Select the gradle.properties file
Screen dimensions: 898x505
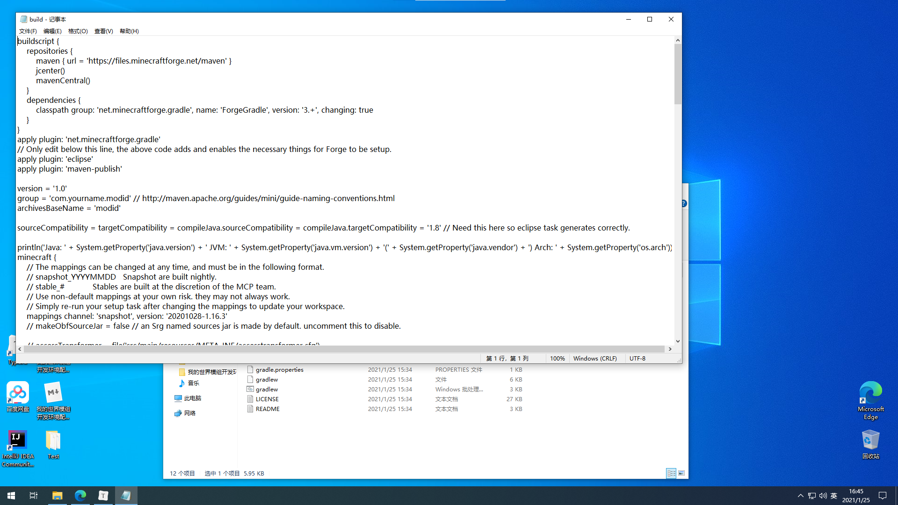pyautogui.click(x=279, y=369)
